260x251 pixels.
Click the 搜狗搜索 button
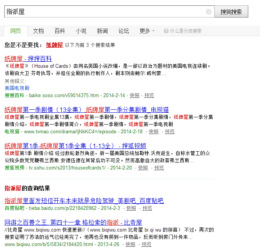(231, 11)
